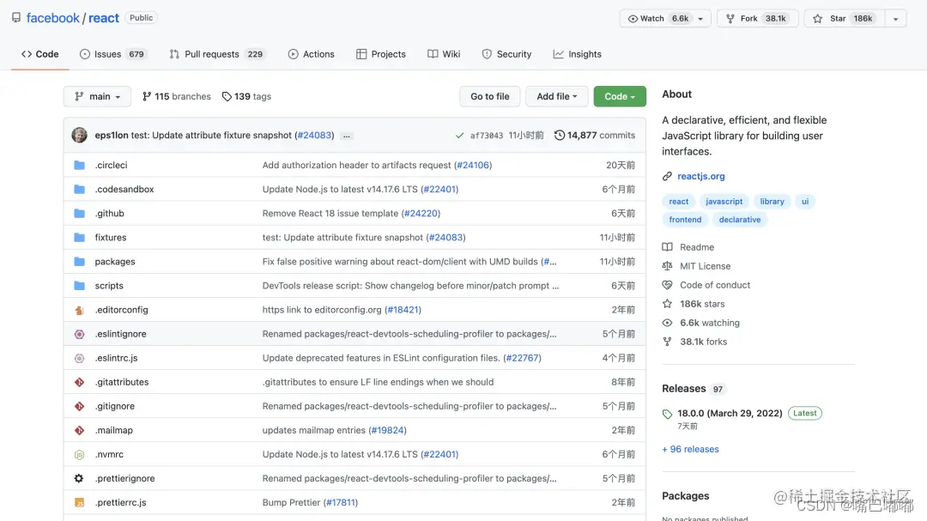Open the Issues tab
The image size is (927, 521).
click(x=112, y=54)
